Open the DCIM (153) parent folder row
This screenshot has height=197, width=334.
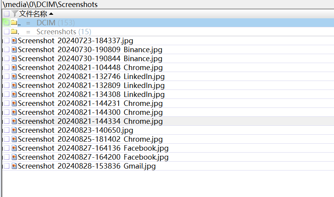tap(56, 23)
